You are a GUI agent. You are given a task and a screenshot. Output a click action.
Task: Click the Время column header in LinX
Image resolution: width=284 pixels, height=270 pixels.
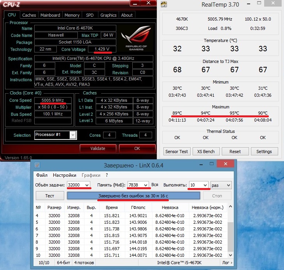point(112,207)
